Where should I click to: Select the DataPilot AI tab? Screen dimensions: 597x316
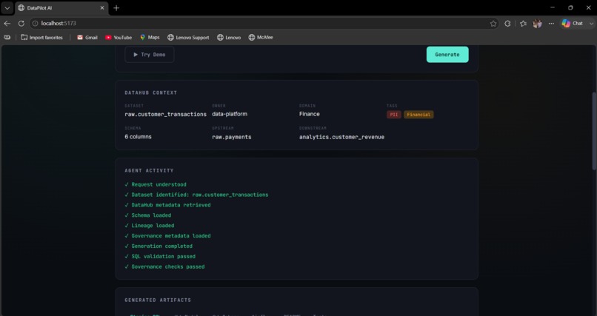click(61, 7)
